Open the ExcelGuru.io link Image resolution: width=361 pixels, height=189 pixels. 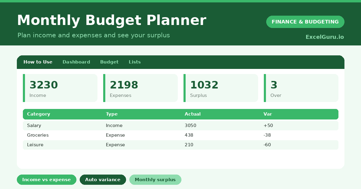click(x=325, y=37)
